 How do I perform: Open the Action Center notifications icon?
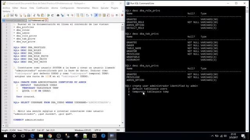click(x=243, y=136)
